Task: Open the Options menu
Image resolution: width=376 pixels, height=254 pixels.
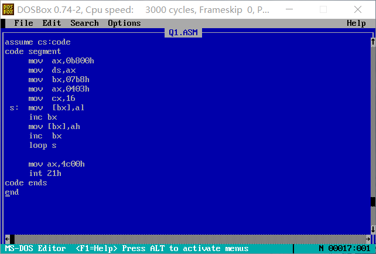Action: click(124, 23)
